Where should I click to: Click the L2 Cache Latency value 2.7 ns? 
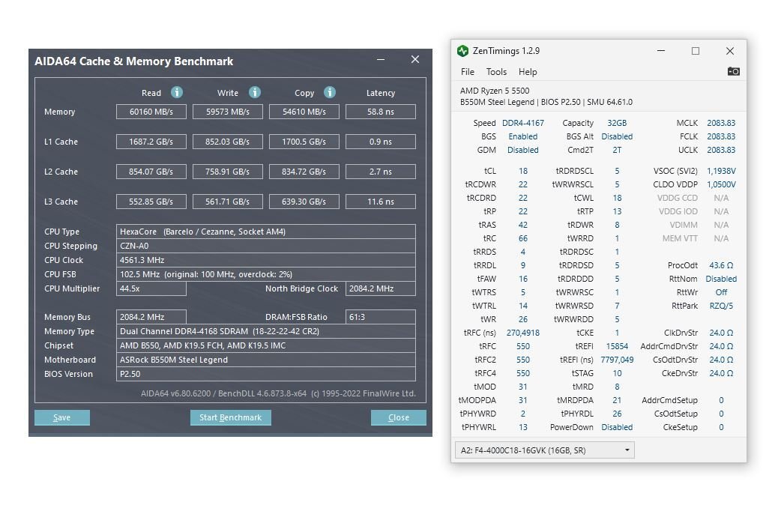[381, 172]
